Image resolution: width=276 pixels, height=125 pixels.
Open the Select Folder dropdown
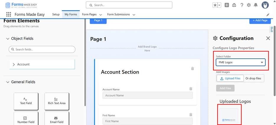(241, 62)
